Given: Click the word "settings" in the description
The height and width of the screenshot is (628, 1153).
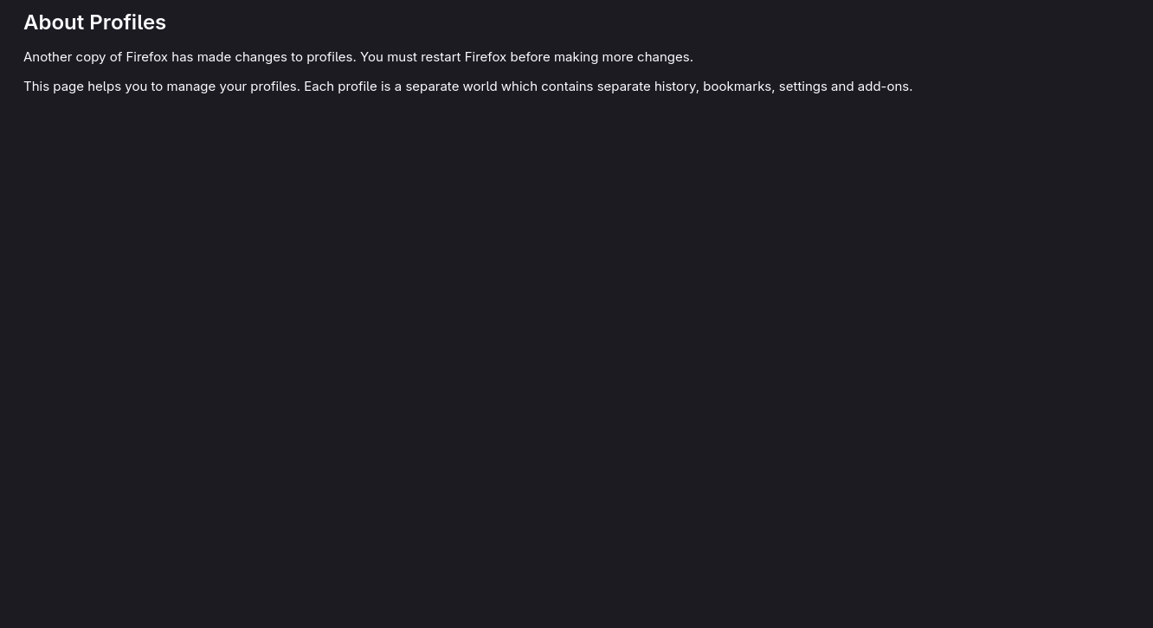Looking at the screenshot, I should tap(802, 87).
